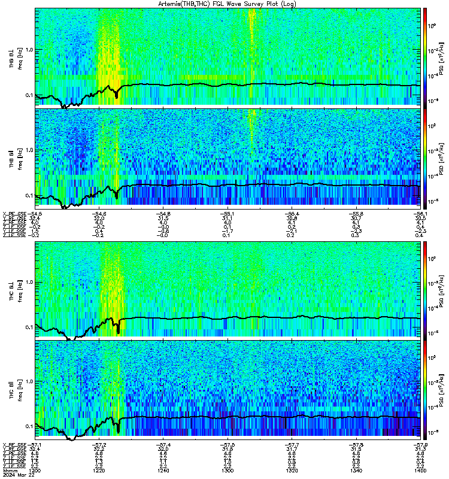The height and width of the screenshot is (479, 449).
Task: Click the X_RE_GSE value '-55.1'
Action: pos(227,214)
